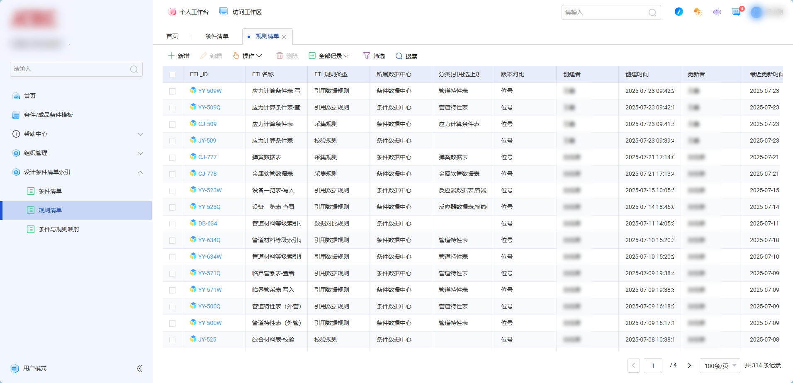Open the YY-523Q record link

[209, 207]
